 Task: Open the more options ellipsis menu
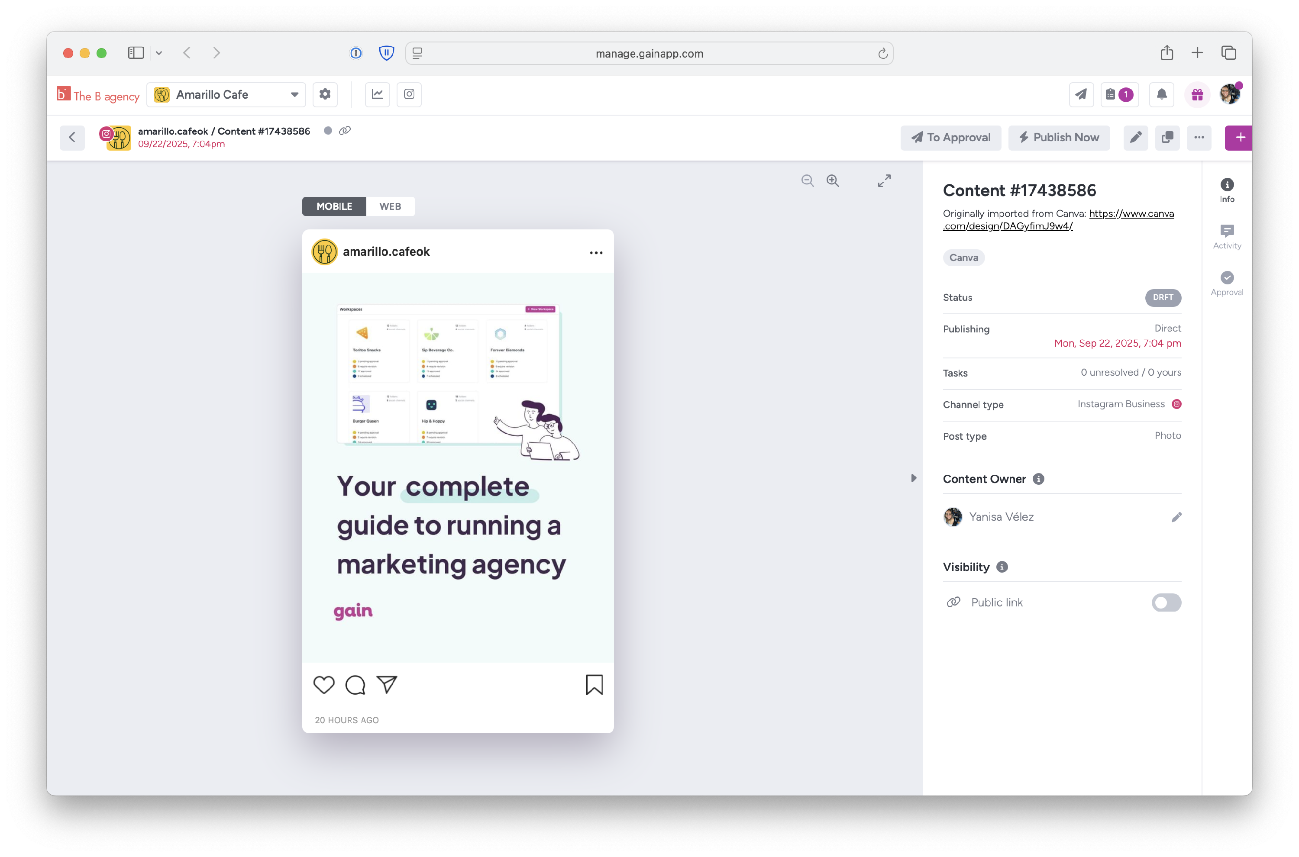[x=1199, y=137]
